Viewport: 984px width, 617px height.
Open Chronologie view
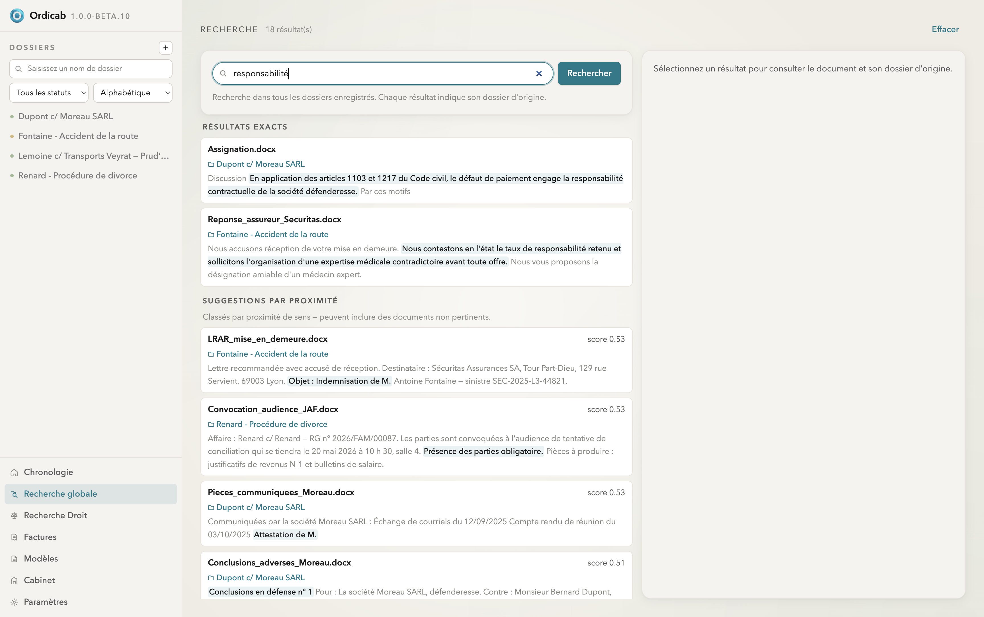point(91,472)
